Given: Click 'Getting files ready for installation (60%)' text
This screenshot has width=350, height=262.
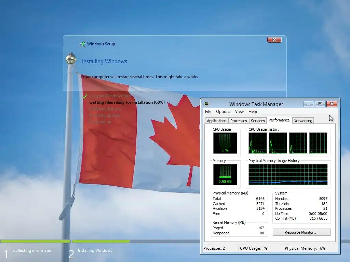Looking at the screenshot, I should click(x=127, y=102).
